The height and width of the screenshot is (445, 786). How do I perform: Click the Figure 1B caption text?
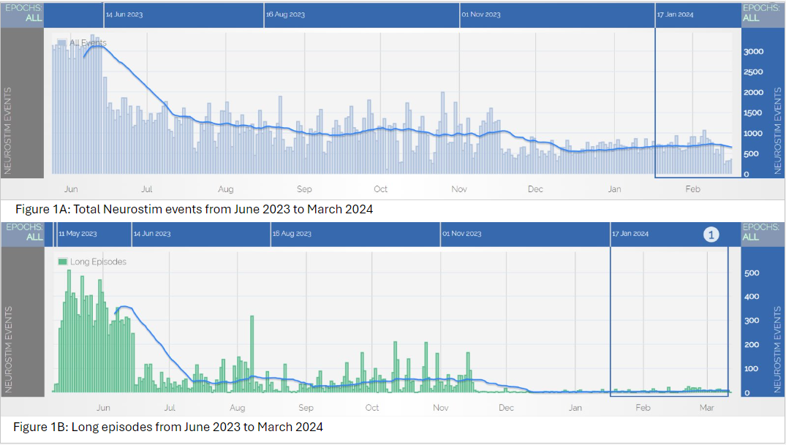[x=168, y=427]
